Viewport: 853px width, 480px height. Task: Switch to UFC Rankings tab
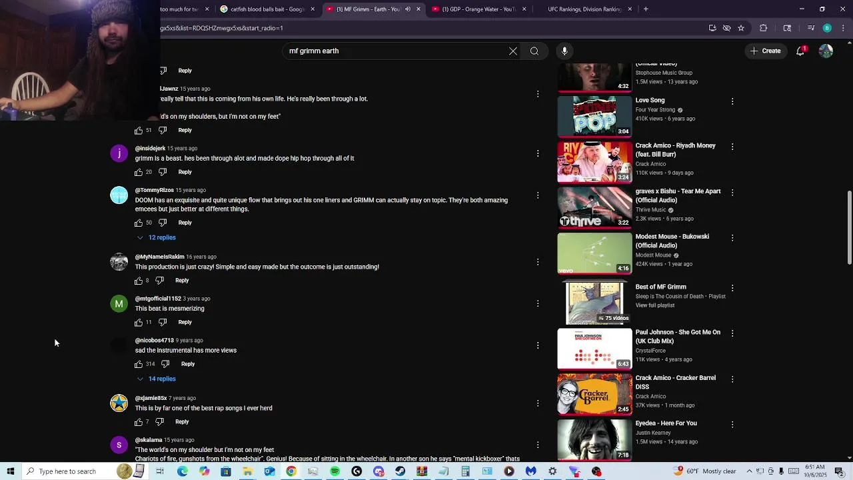584,9
